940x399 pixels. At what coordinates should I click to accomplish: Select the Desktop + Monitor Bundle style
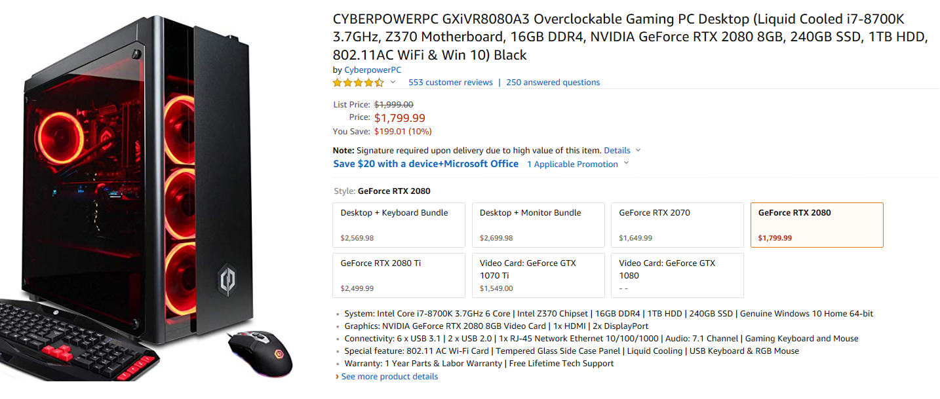[538, 225]
